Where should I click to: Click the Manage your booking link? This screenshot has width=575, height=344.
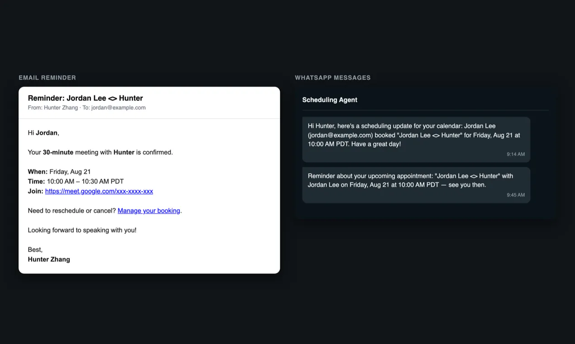(x=149, y=210)
